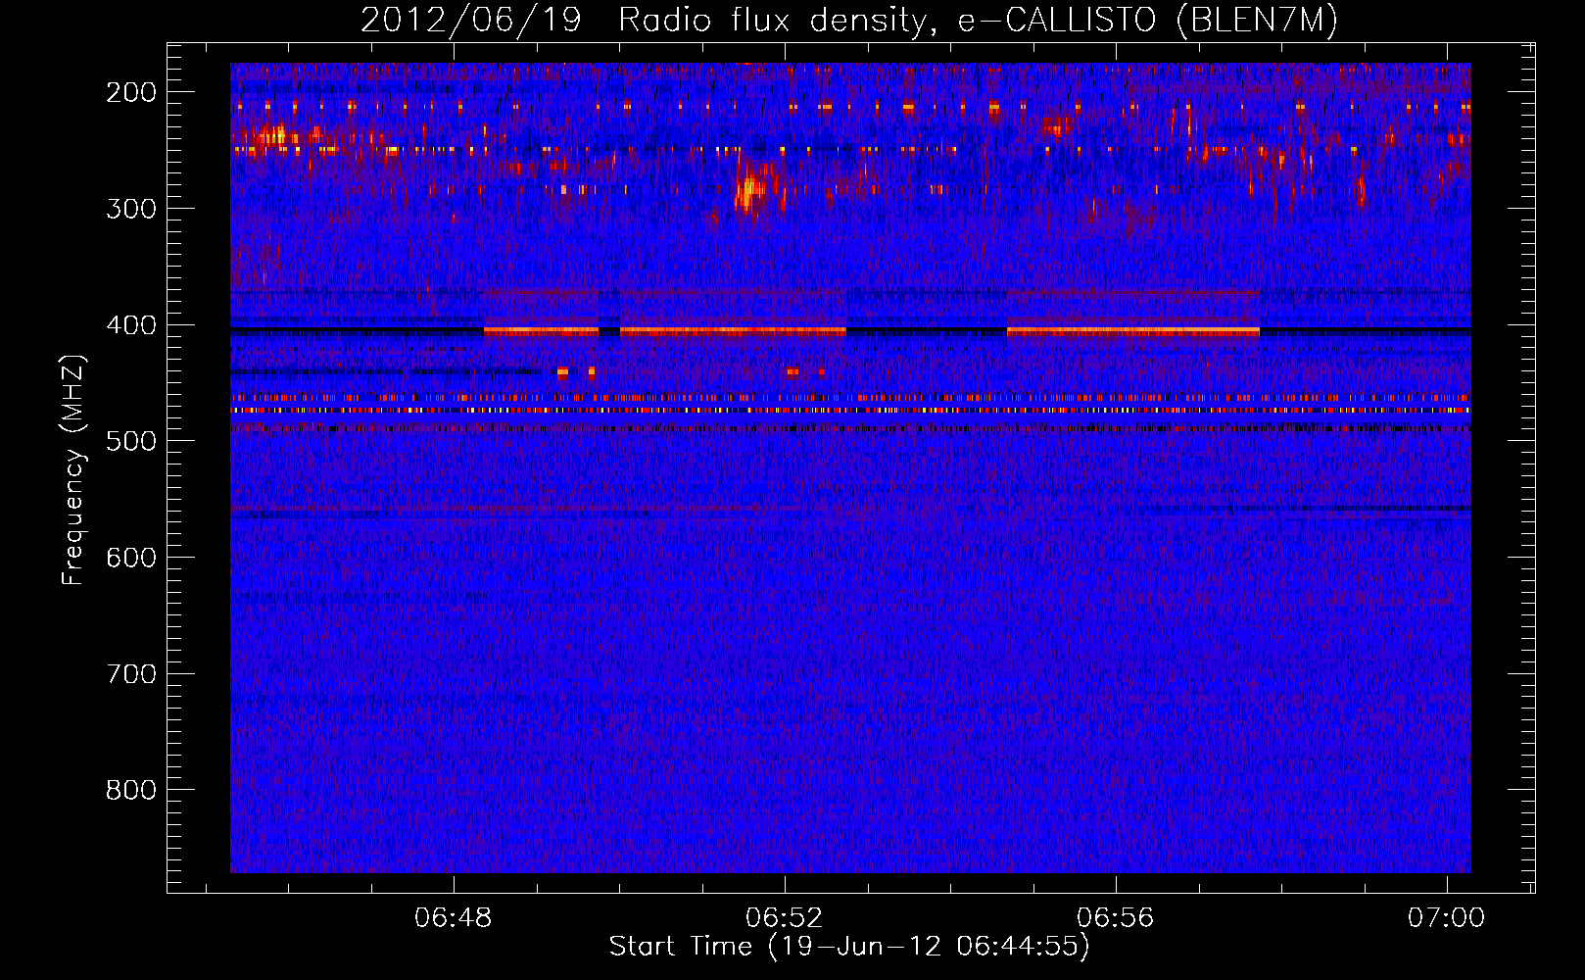This screenshot has width=1585, height=980.
Task: Click the 600 frequency tick label
Action: (x=130, y=558)
